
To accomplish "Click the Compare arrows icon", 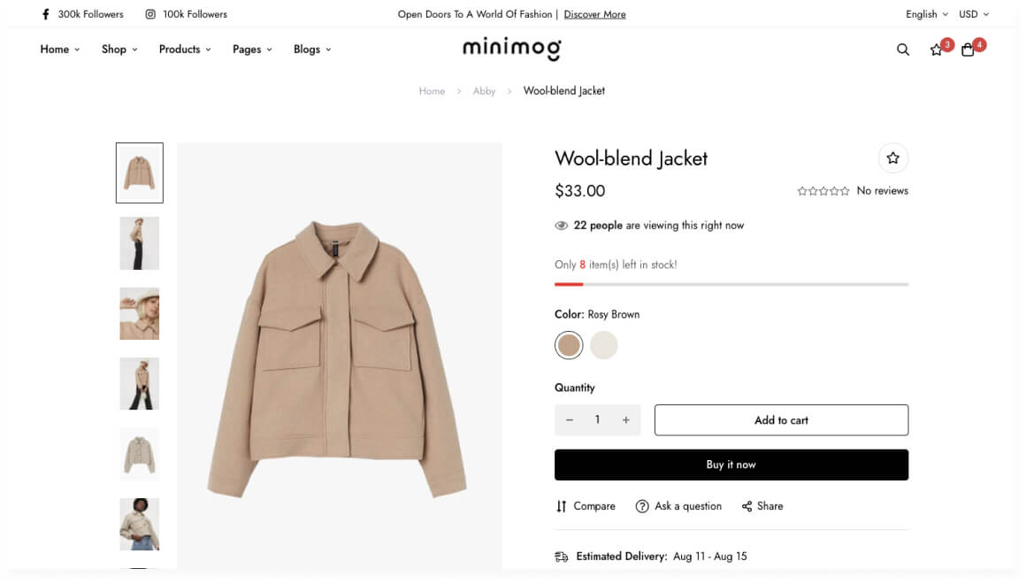I will [561, 506].
